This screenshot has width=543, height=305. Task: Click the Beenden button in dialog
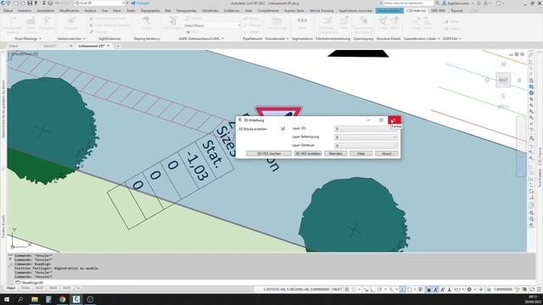point(335,153)
